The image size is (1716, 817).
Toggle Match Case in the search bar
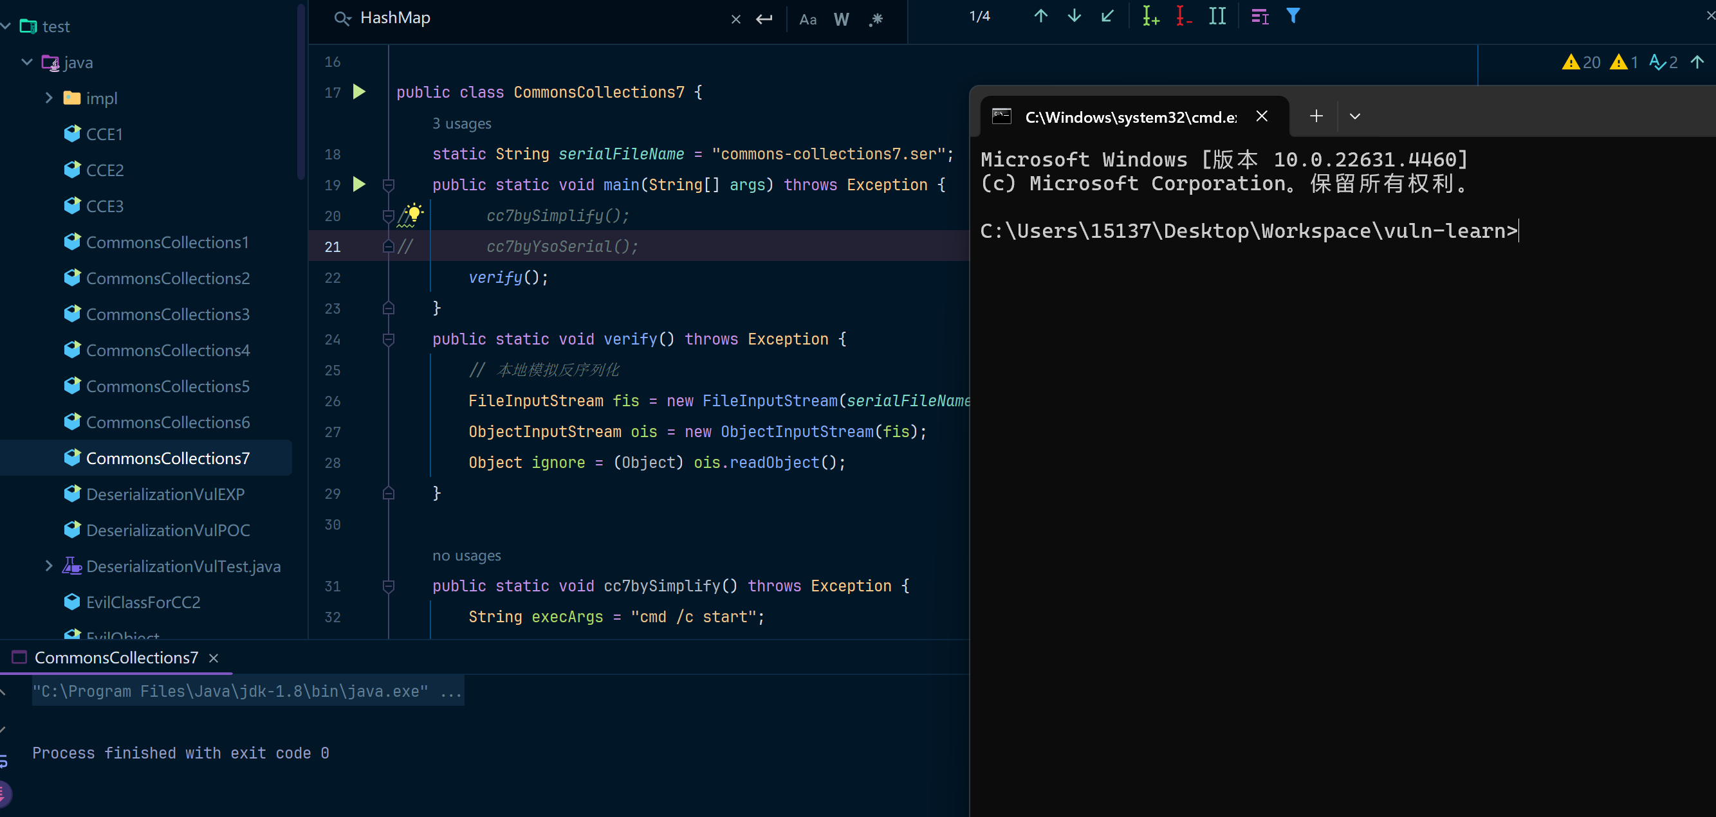coord(807,19)
